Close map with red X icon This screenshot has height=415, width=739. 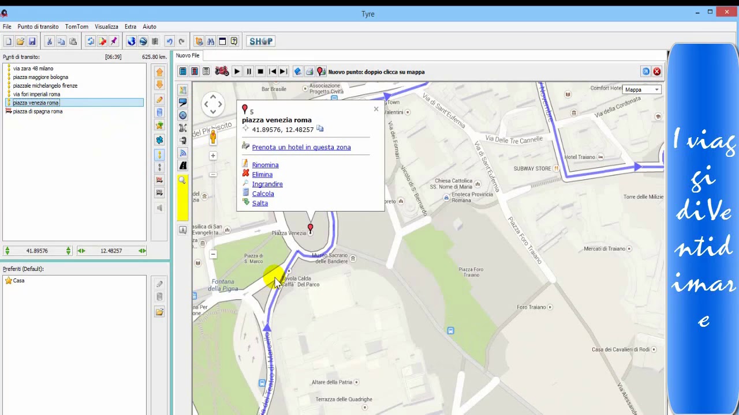pos(657,71)
